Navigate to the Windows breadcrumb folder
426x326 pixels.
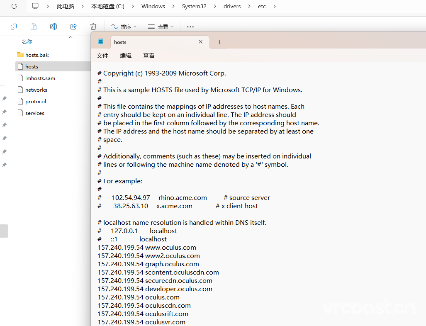click(153, 6)
